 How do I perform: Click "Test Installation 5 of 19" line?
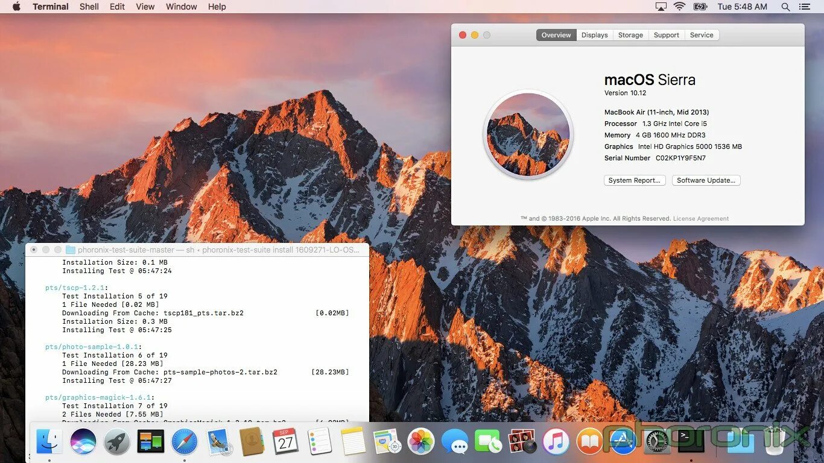pyautogui.click(x=115, y=296)
